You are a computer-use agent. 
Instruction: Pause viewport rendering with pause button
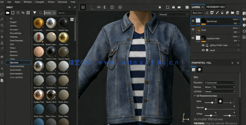click(x=160, y=7)
